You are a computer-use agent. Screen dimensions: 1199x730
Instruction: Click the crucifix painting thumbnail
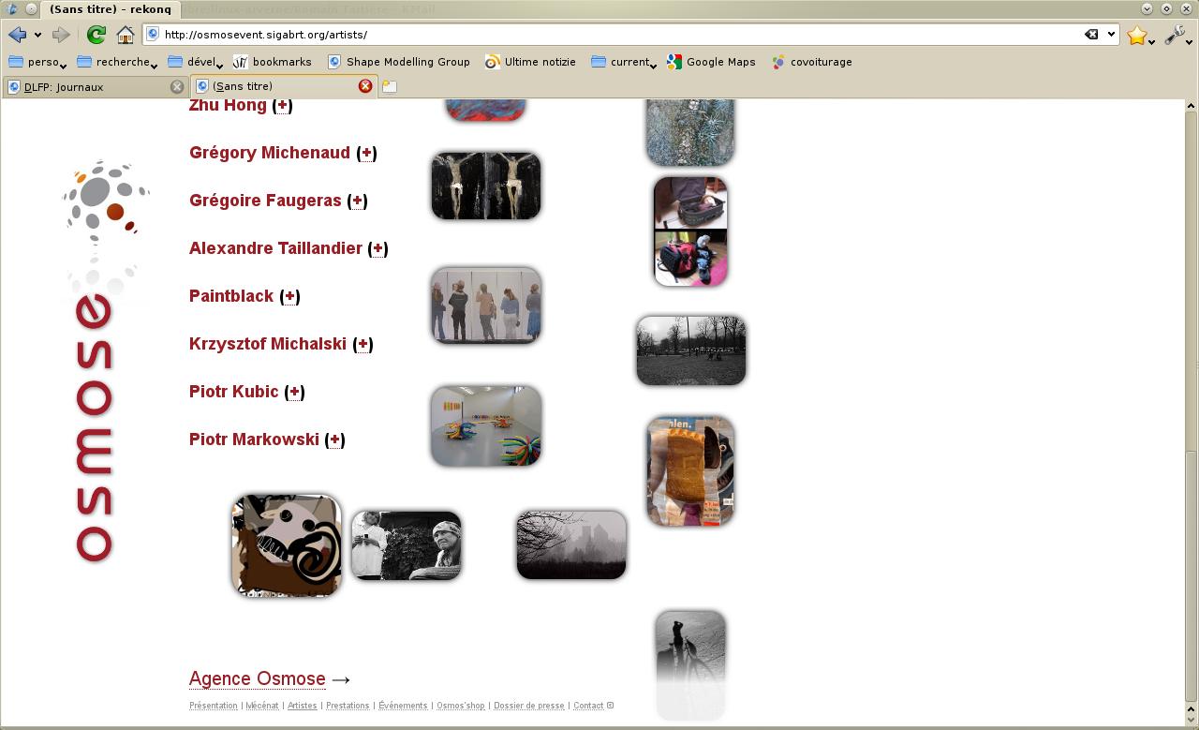coord(485,186)
